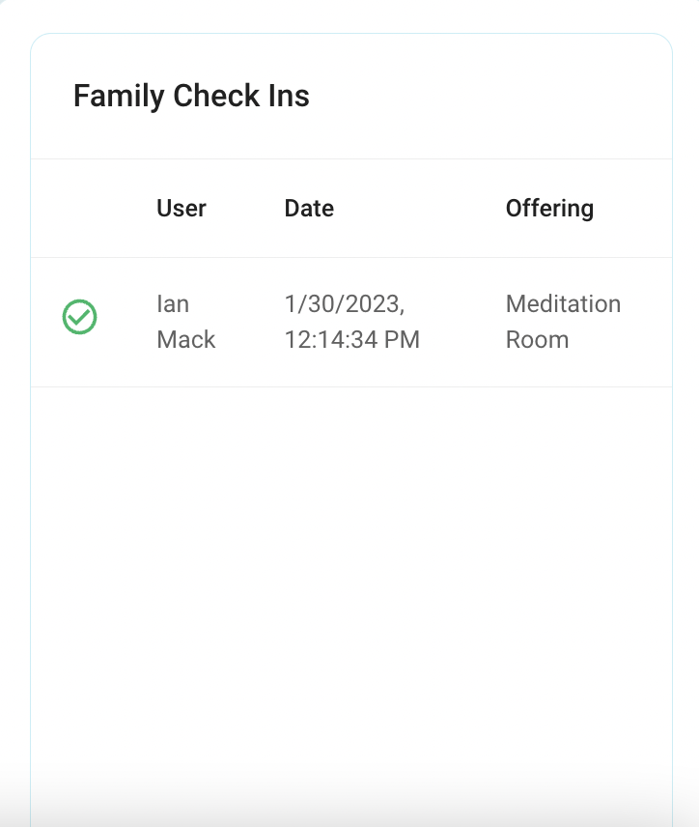This screenshot has width=699, height=827.
Task: Sort by the Date column header
Action: [x=309, y=209]
